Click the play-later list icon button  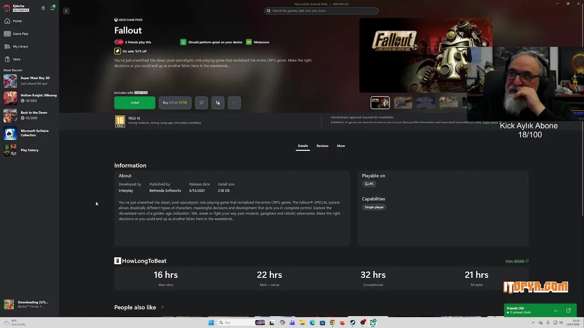(x=218, y=102)
